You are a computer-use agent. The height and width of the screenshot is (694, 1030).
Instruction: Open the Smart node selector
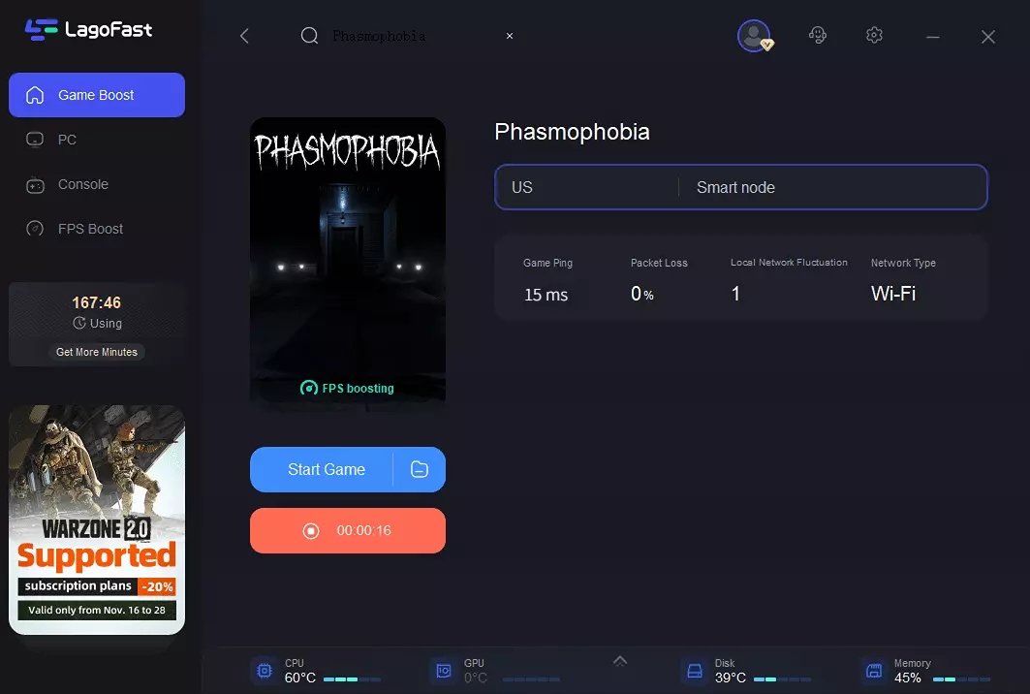click(833, 187)
